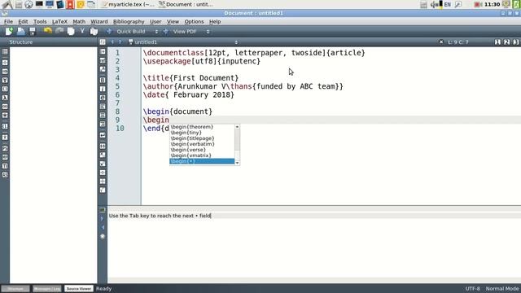Open the View menu
Viewport: 521px width, 293px height.
(x=173, y=22)
